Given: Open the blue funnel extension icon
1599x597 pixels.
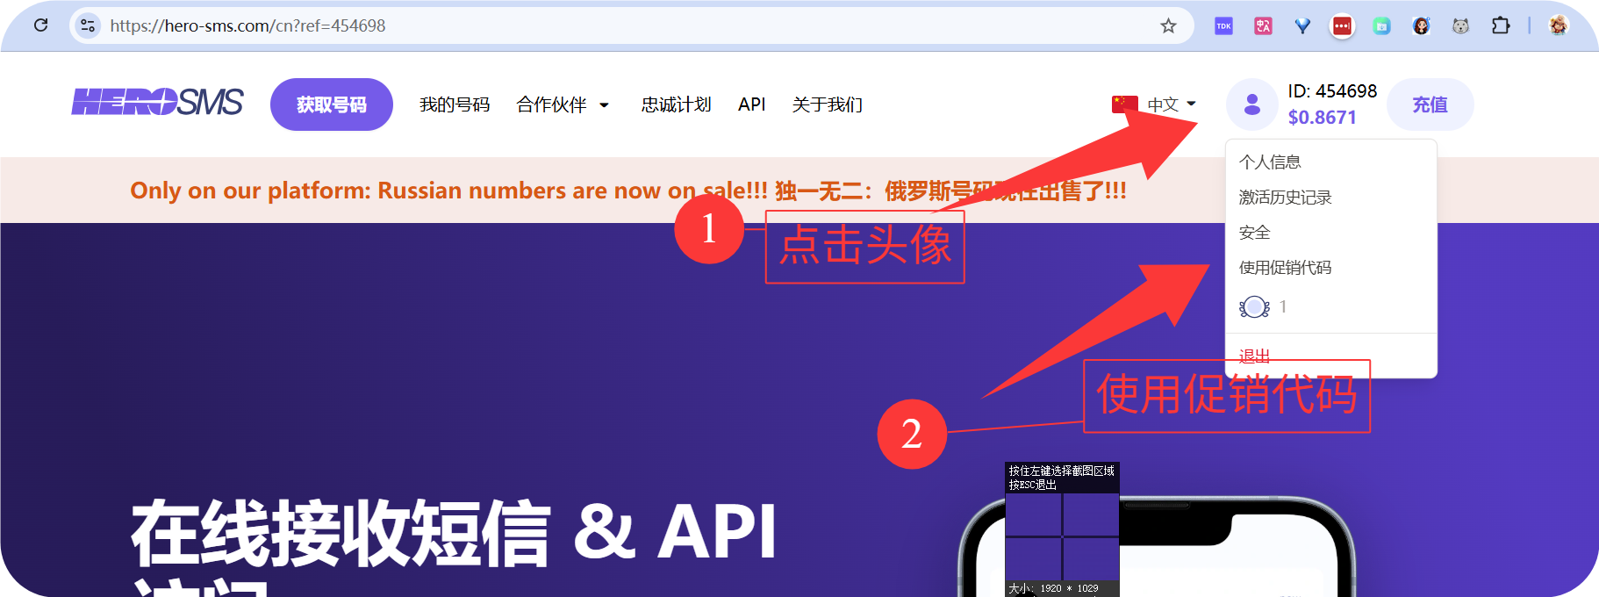Looking at the screenshot, I should (x=1302, y=25).
